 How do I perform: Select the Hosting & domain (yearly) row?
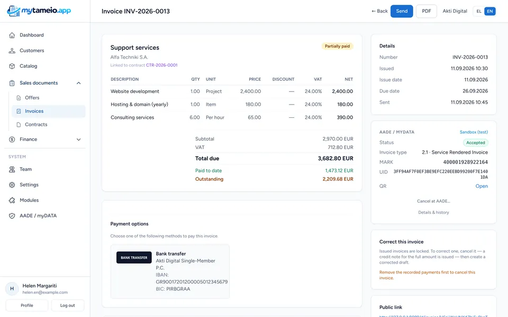coord(232,105)
